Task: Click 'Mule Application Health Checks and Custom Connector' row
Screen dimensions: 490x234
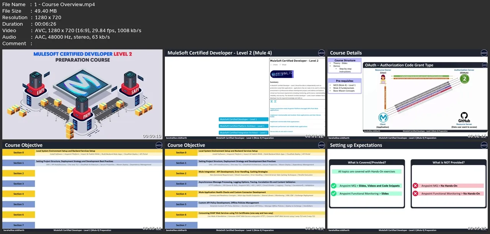Action: click(261, 194)
